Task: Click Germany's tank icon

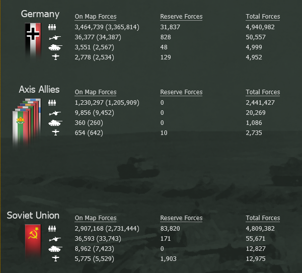Action: 55,47
